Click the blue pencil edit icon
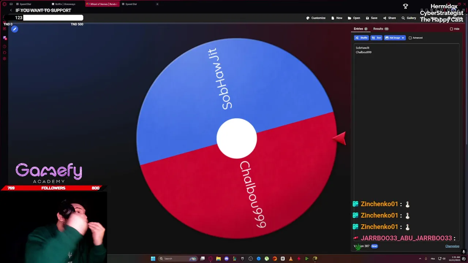Screen dimensions: 468x263 [15, 29]
